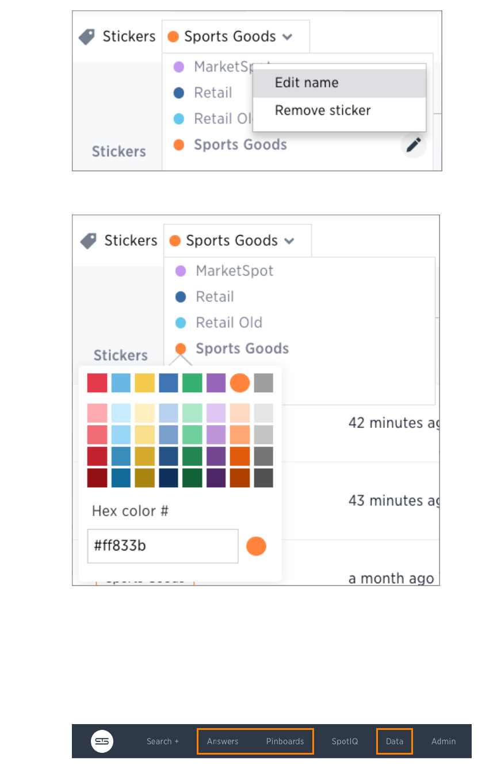
Task: Click the pencil edit icon beside Sports Goods
Action: point(414,146)
